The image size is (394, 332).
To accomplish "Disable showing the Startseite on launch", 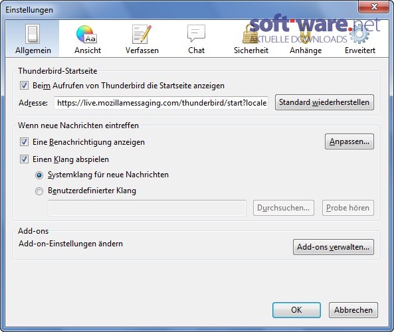I will pos(24,86).
